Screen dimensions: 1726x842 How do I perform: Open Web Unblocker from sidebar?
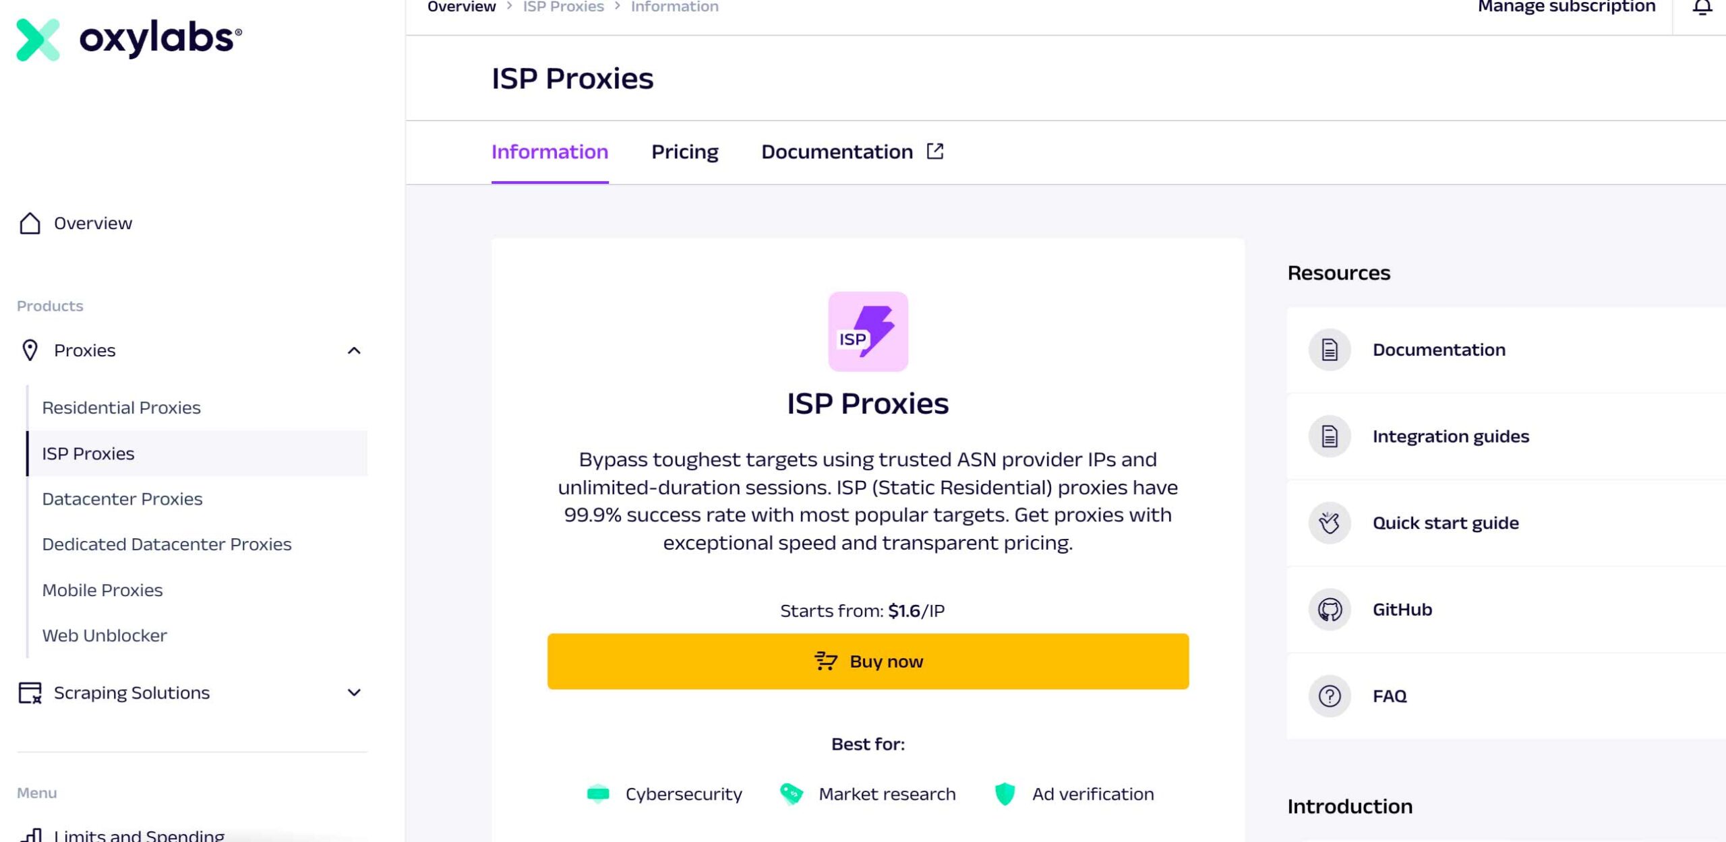tap(105, 635)
